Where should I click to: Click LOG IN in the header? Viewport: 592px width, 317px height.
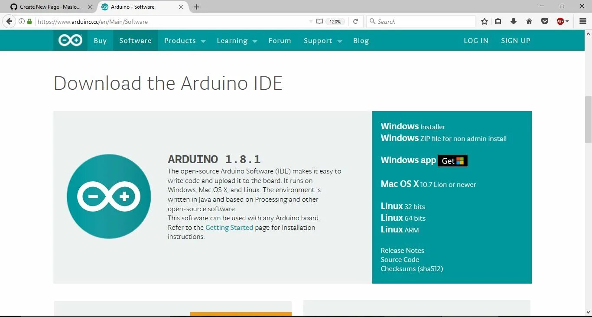476,40
